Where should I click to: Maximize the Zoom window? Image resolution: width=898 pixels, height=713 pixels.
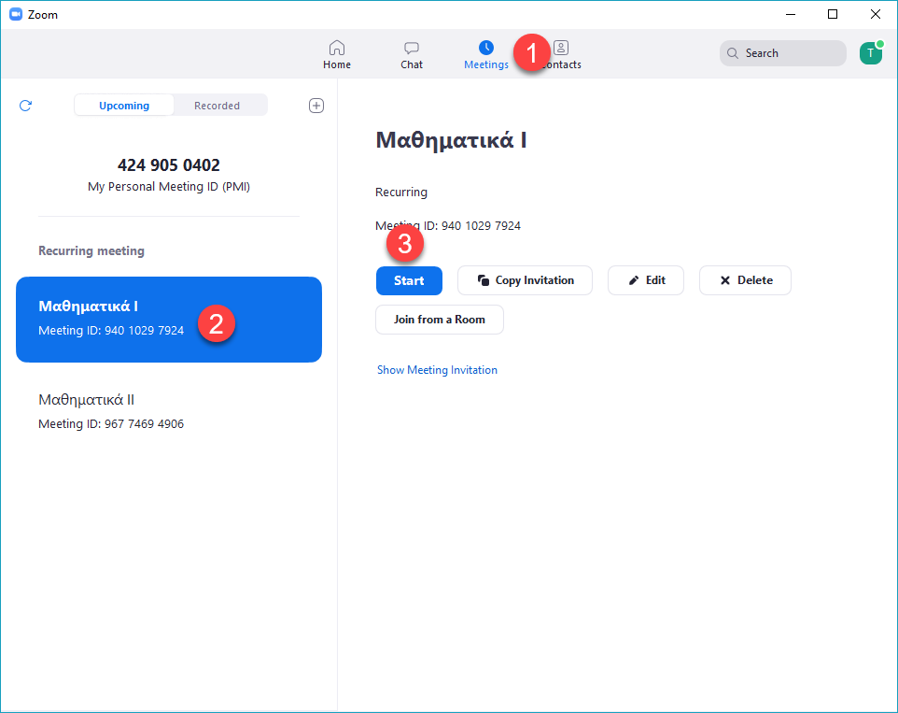[x=833, y=14]
